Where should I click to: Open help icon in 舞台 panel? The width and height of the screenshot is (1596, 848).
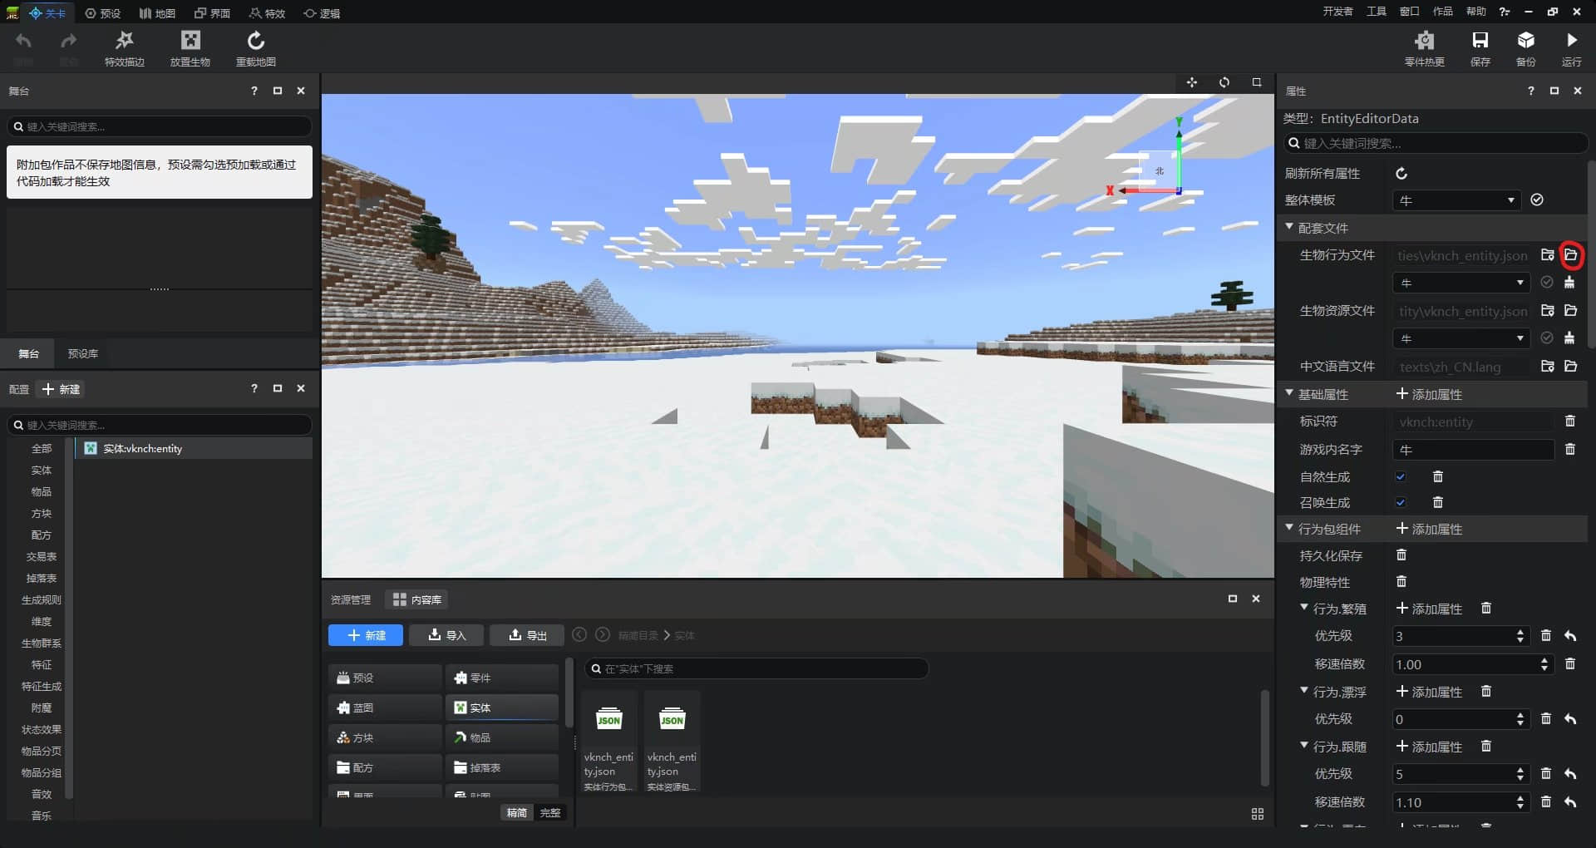[x=254, y=91]
